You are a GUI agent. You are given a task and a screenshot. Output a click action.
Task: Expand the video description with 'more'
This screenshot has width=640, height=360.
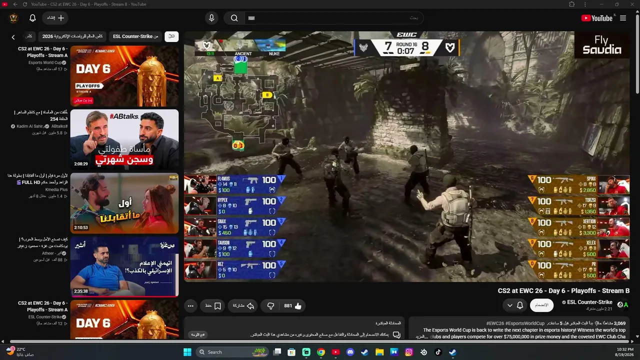point(422,337)
